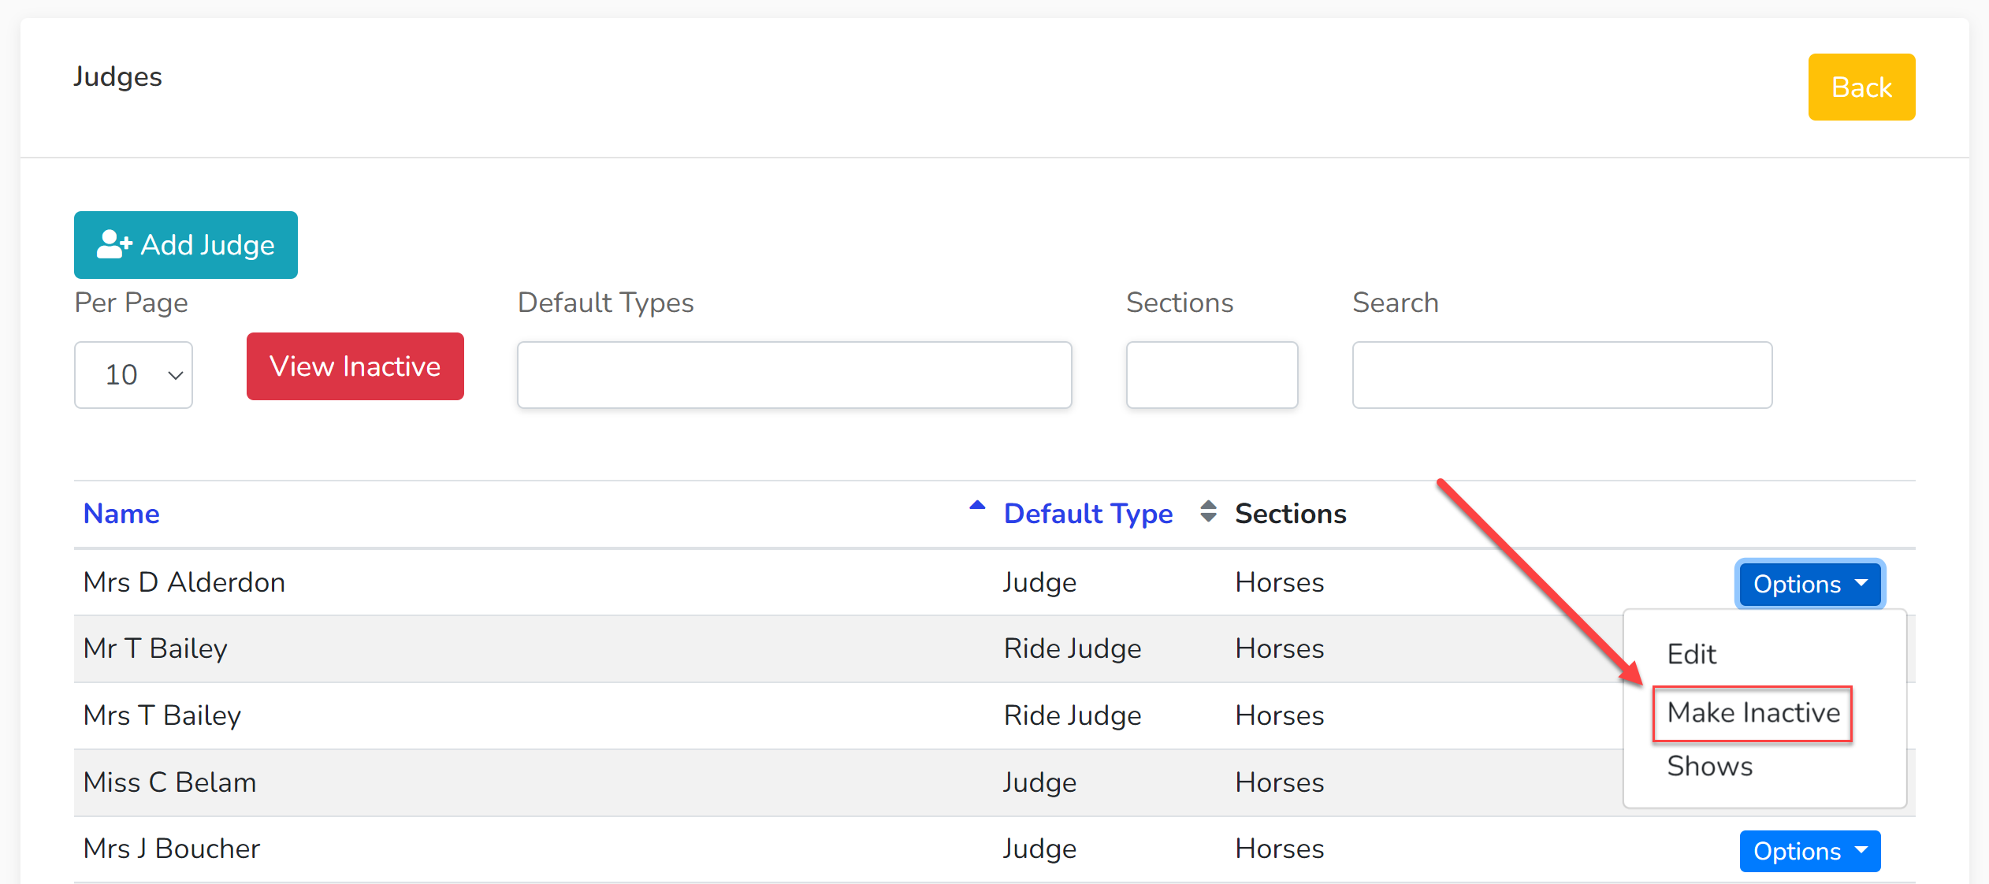The image size is (1989, 884).
Task: Click the Sections column header
Action: pos(1290,514)
